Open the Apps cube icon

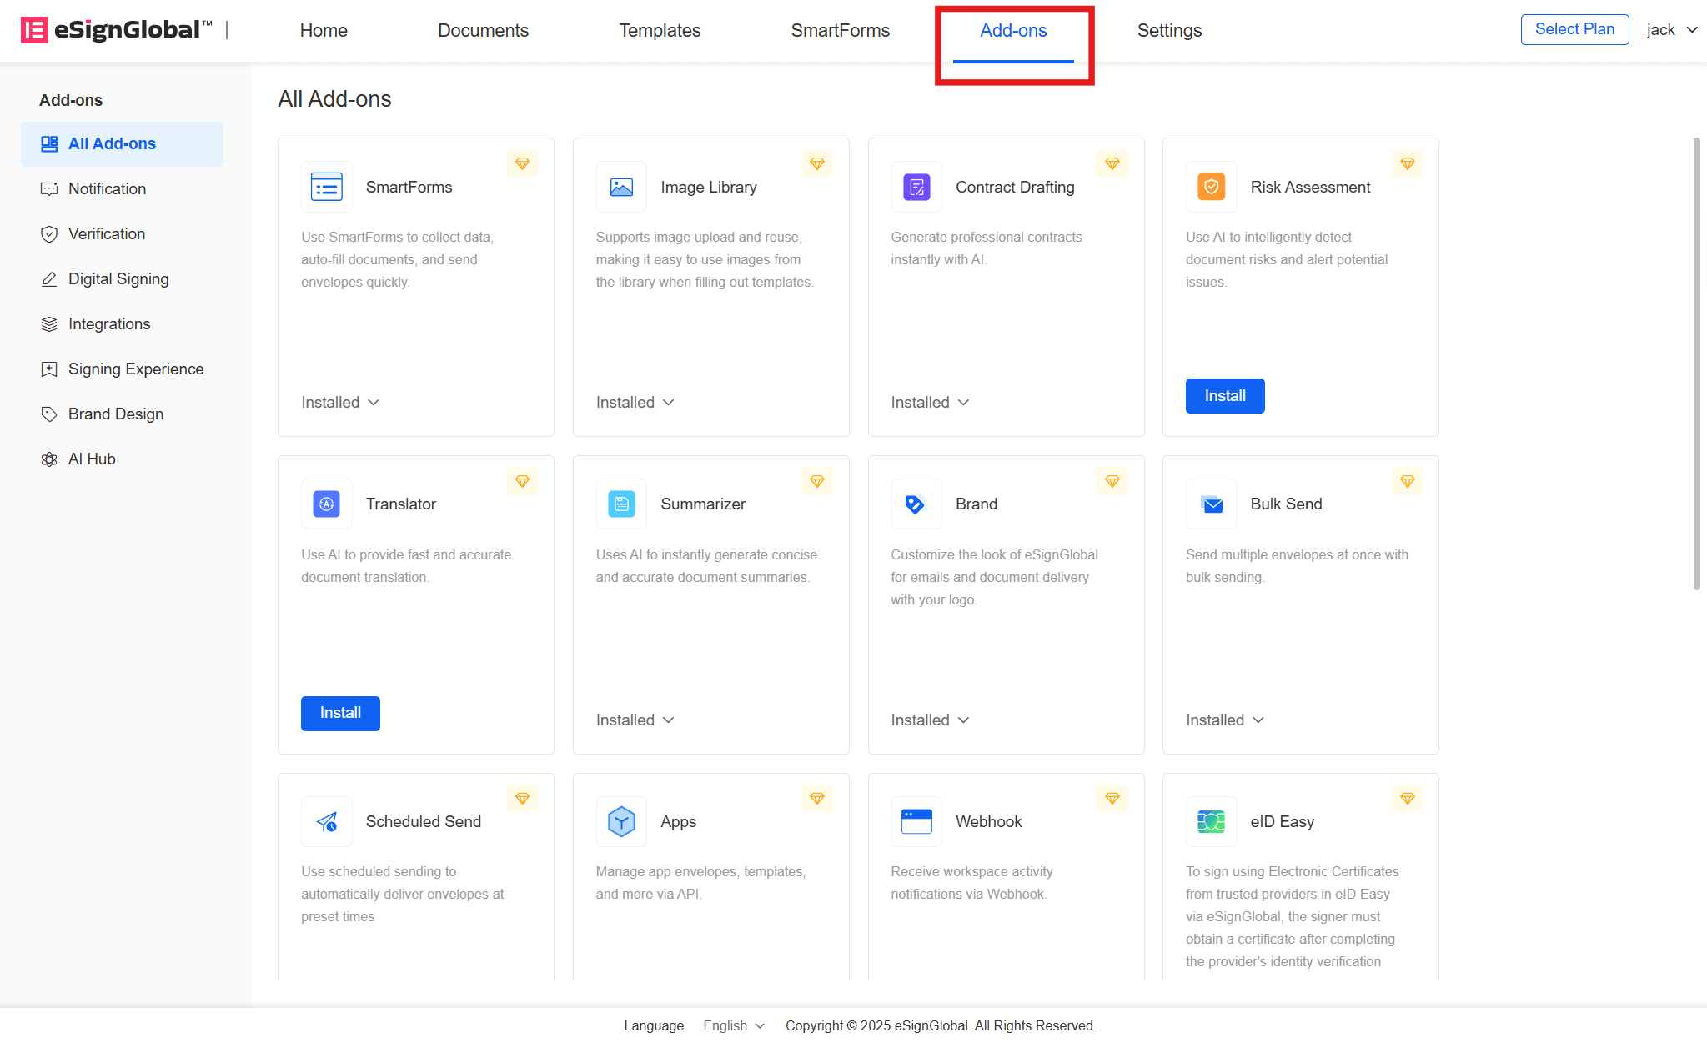[x=621, y=821]
